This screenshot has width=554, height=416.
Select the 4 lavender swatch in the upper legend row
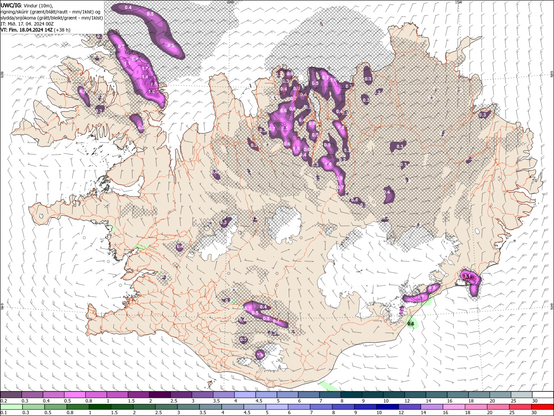pos(245,395)
